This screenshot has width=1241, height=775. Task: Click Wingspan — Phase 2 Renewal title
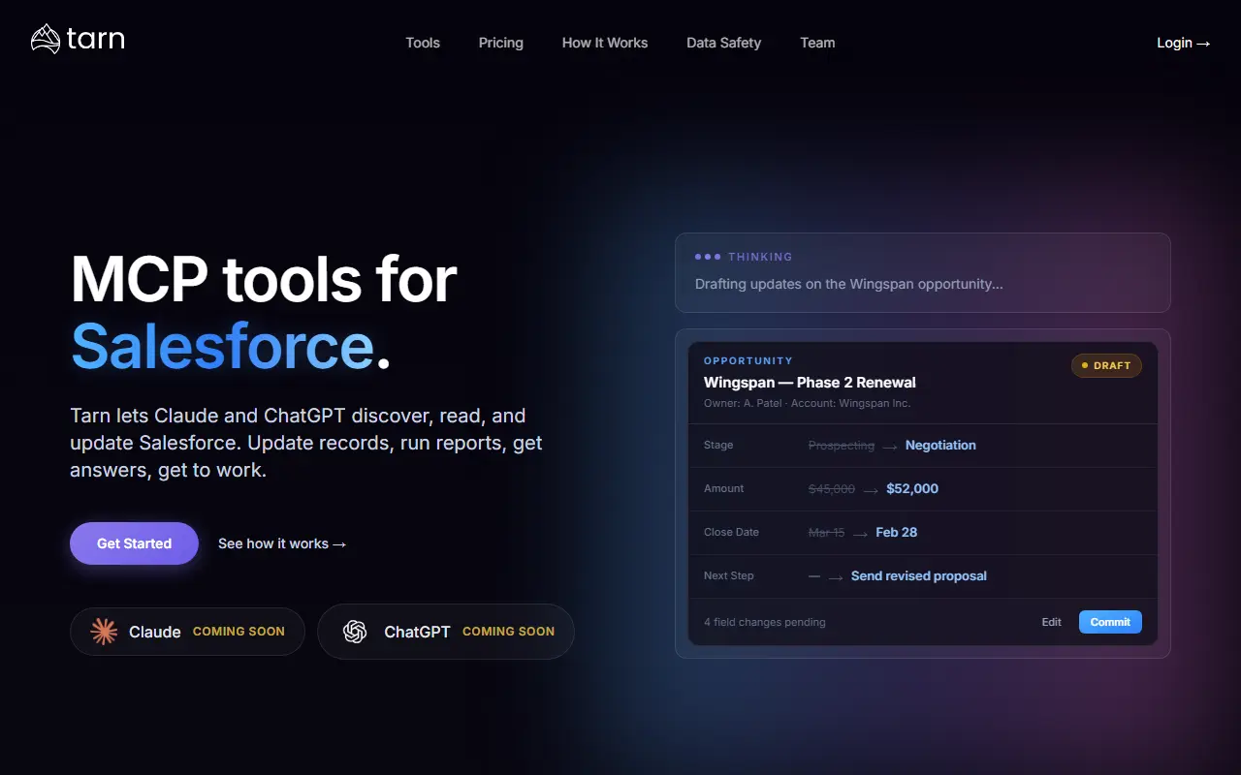(810, 383)
